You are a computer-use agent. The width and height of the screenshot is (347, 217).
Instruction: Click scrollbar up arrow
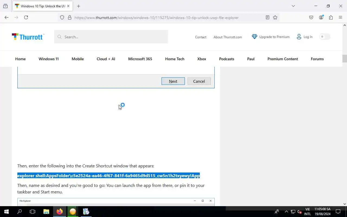coord(345,25)
